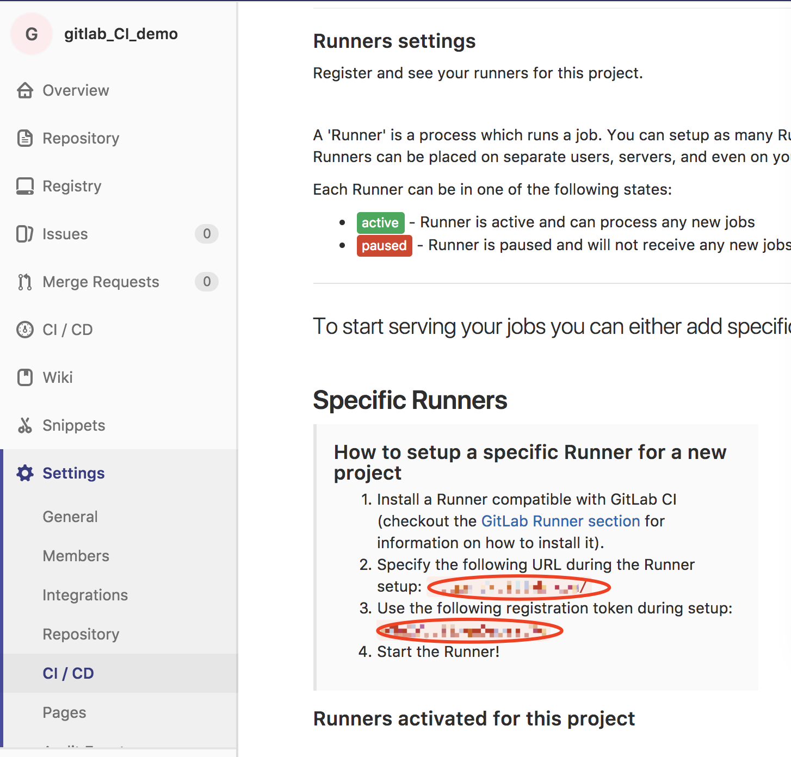791x757 pixels.
Task: Click the Issues count badge showing 0
Action: [207, 234]
